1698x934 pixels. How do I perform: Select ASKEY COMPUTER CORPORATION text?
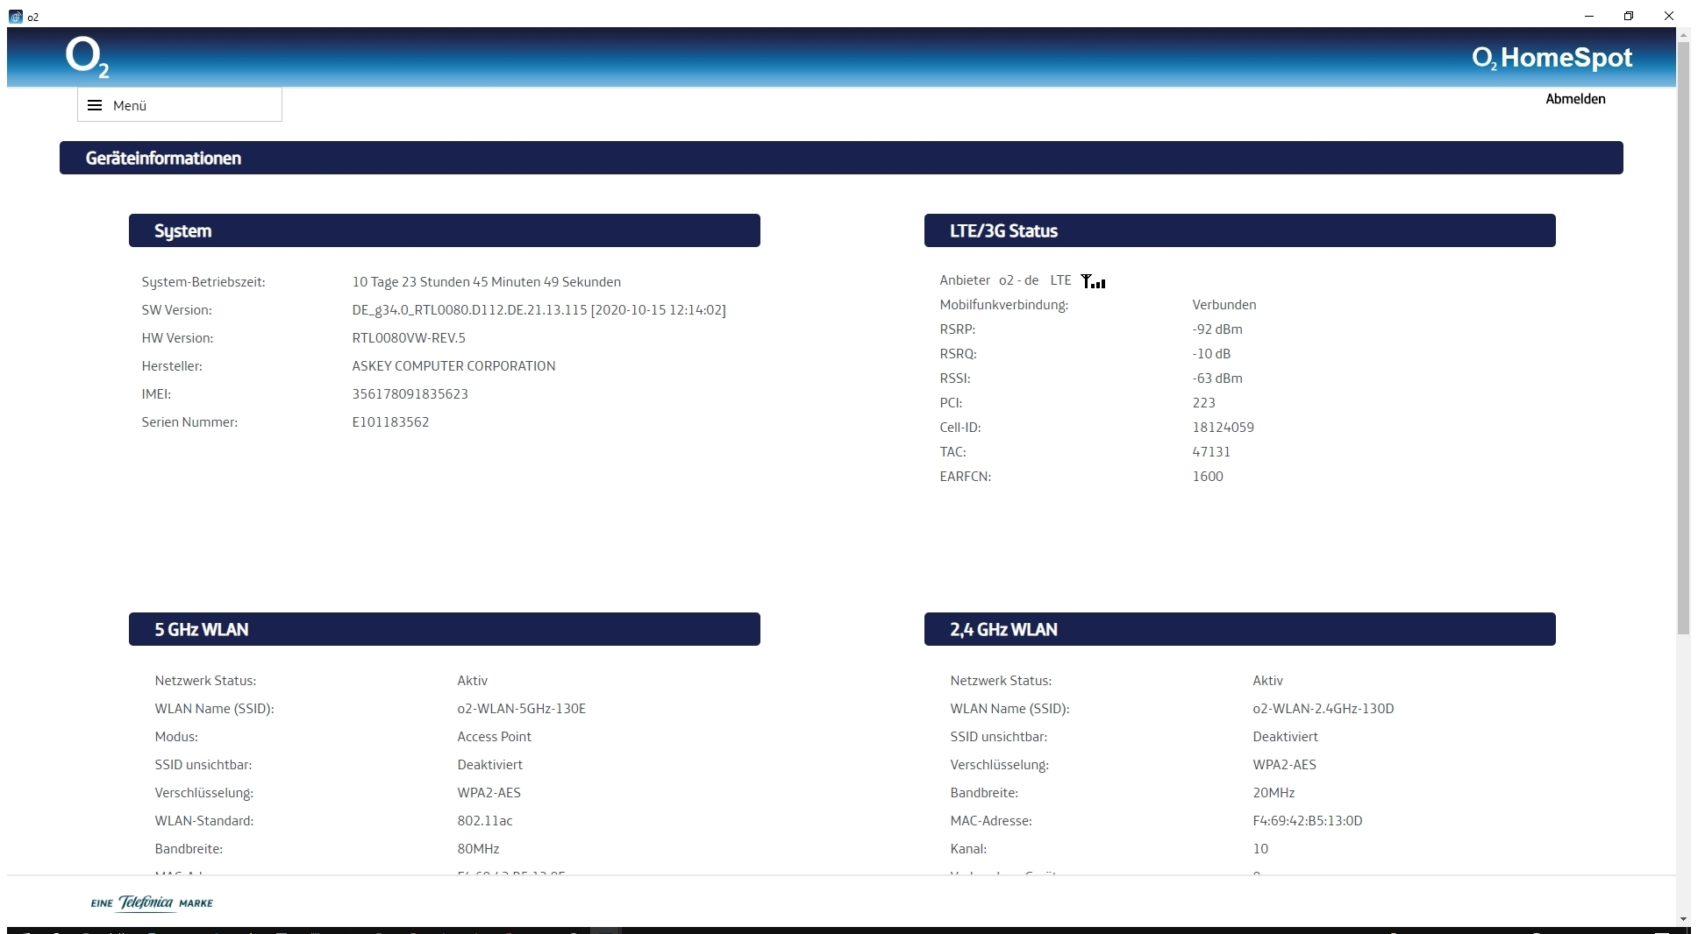(453, 366)
